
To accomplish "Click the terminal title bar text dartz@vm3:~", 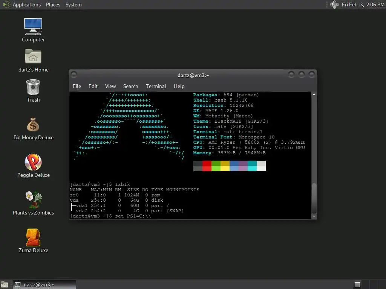I will 193,75.
